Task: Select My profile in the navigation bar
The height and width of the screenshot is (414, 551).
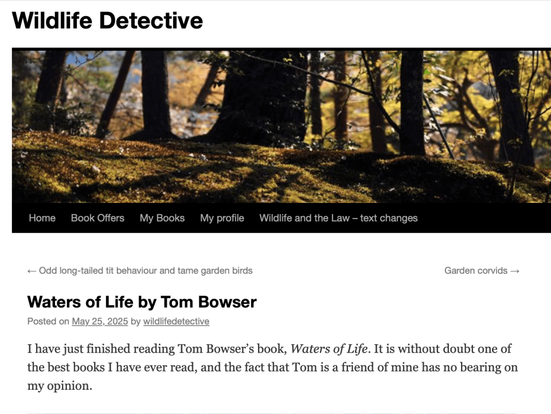Action: [222, 218]
